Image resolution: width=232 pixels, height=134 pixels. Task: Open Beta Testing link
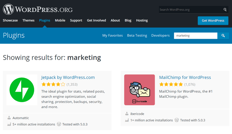137,35
